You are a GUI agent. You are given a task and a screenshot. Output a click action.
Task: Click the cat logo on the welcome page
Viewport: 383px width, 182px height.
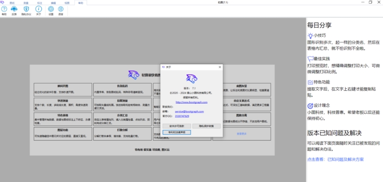[133, 75]
